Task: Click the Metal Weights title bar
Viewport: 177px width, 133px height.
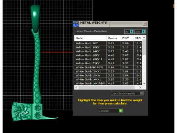Action: (x=111, y=24)
